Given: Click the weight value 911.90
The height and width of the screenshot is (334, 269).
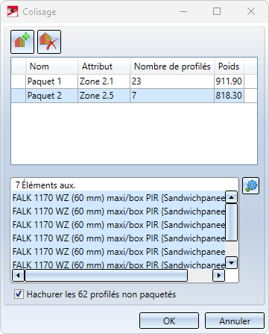Looking at the screenshot, I should coord(229,81).
